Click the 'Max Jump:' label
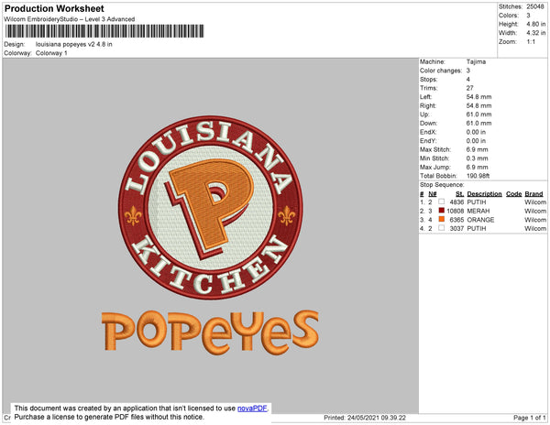 [x=435, y=167]
